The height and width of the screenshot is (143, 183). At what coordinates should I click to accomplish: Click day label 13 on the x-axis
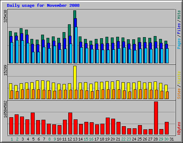(x=75, y=139)
